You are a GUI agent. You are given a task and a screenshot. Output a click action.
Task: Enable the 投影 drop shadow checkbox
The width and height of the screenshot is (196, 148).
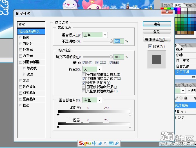click(x=20, y=37)
